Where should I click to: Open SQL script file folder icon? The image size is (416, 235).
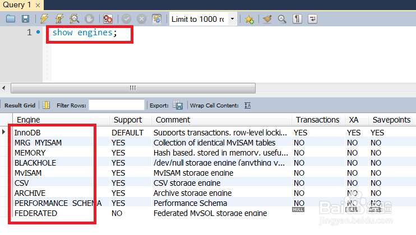coord(11,19)
